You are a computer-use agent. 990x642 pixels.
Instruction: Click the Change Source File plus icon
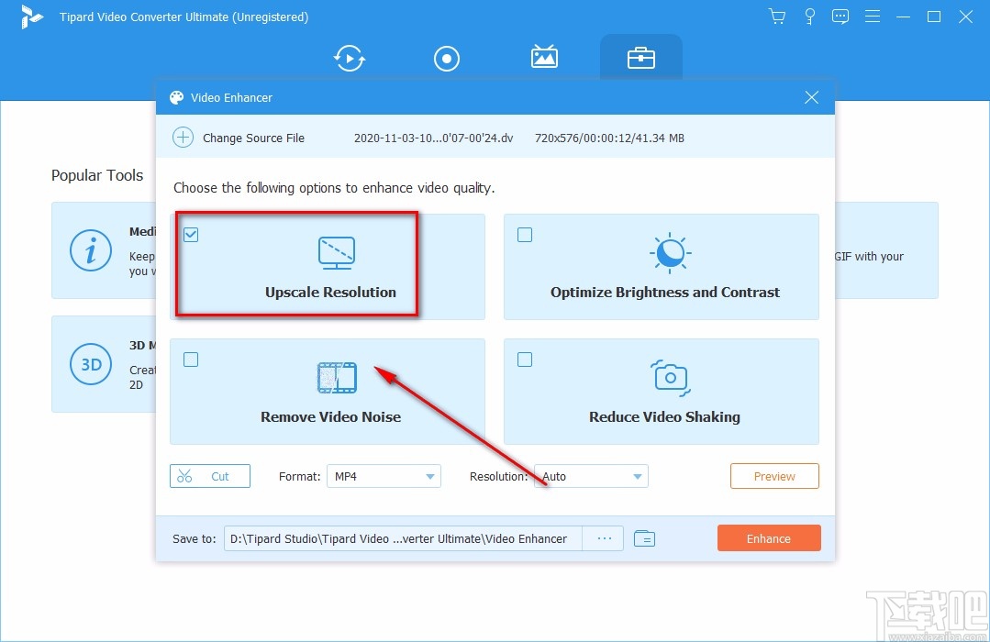(184, 138)
